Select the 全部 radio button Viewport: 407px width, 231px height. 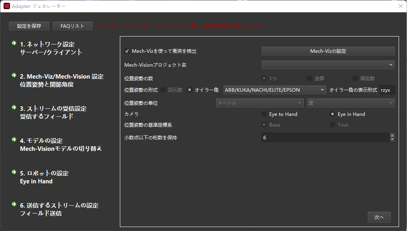point(309,78)
